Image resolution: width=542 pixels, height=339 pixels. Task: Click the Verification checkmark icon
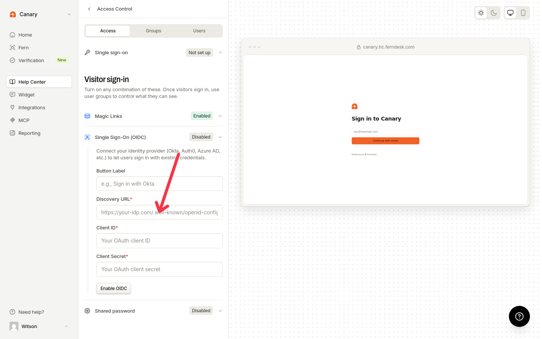tap(12, 60)
